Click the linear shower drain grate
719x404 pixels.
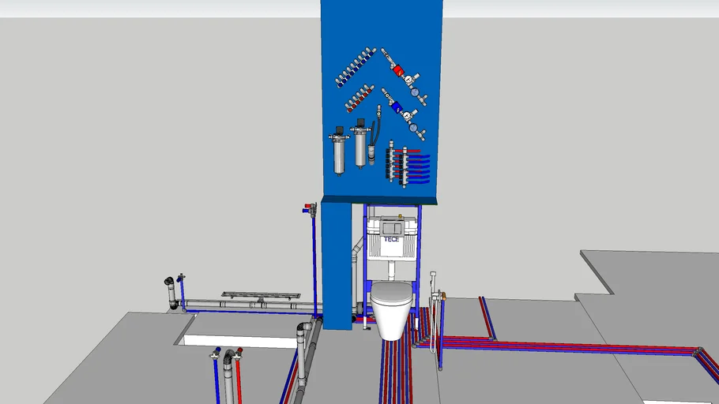click(x=261, y=294)
